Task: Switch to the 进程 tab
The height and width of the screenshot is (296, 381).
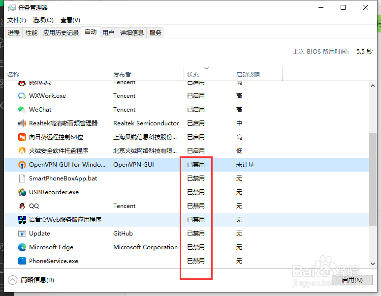Action: coord(14,32)
